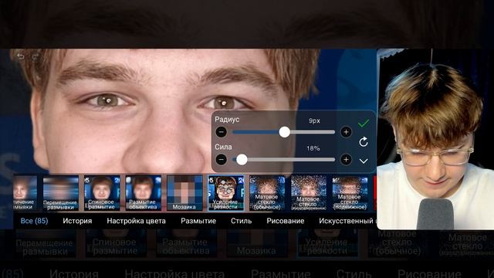Reset settings with the circular arrow icon
494x278 pixels.
[x=364, y=142]
